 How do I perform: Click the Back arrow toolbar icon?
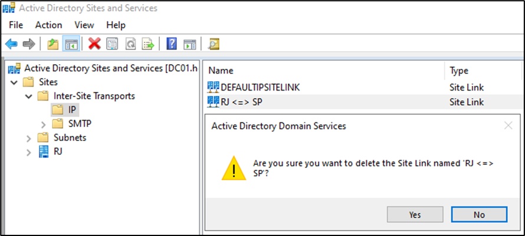click(11, 44)
